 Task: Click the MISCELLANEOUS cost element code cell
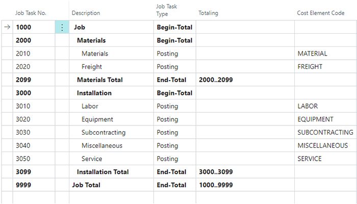323,146
